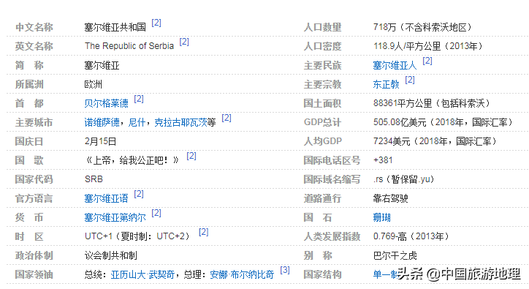This screenshot has height=289, width=529.
Task: Click the text The Republic of Serbia
Action: [129, 46]
